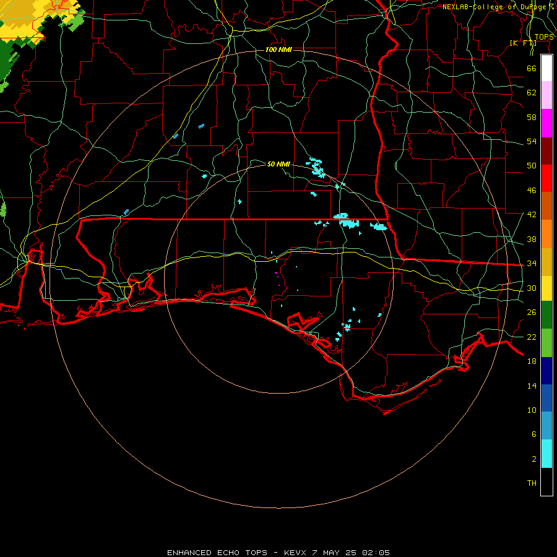Click the dark maroon legend swatch
557x557 pixels.
coord(546,151)
